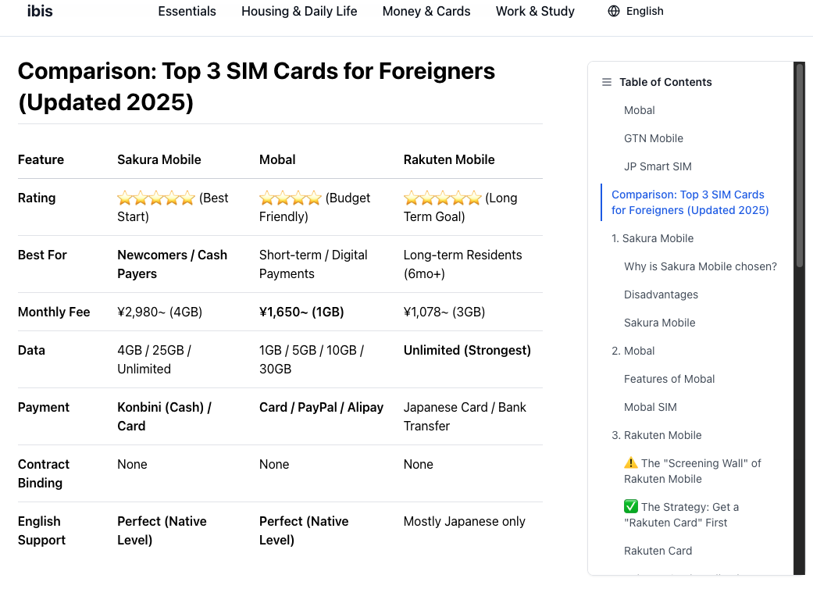Click the Table of Contents list icon
Image resolution: width=813 pixels, height=589 pixels.
click(x=607, y=82)
